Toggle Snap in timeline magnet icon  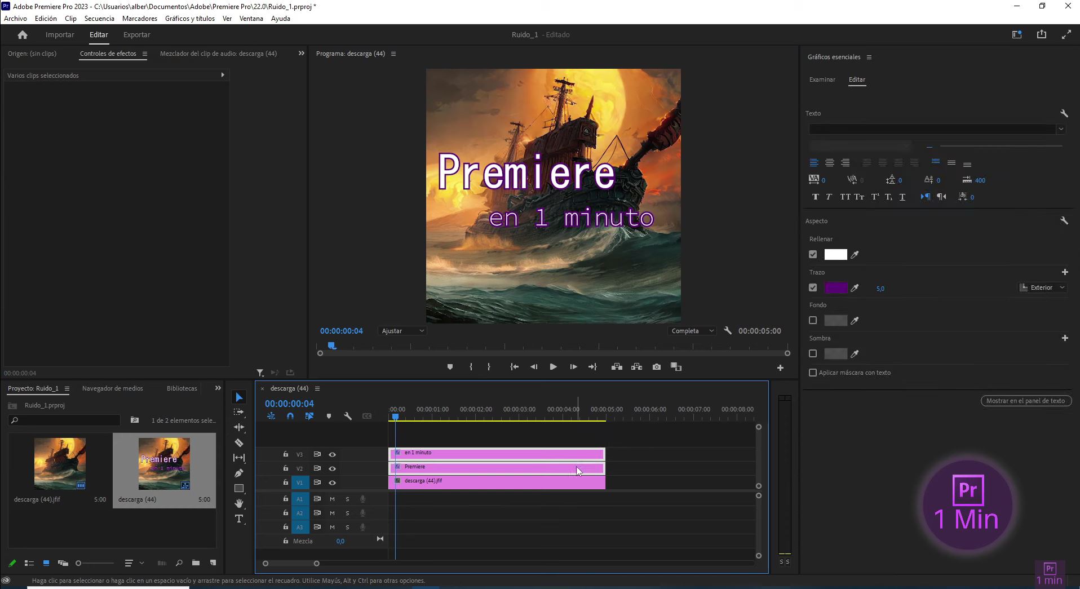[x=290, y=416]
